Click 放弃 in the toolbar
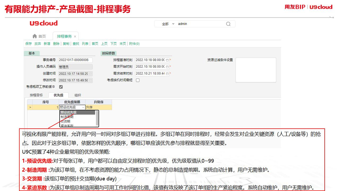 (x=38, y=44)
